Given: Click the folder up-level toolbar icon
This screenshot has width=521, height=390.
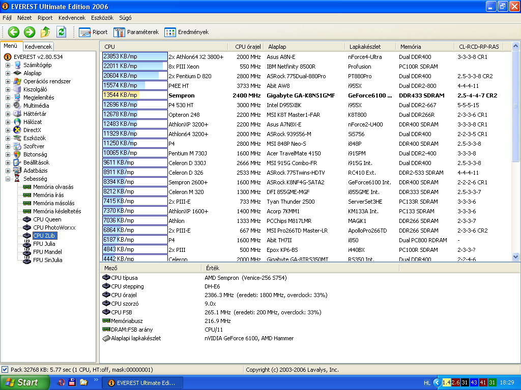Looking at the screenshot, I should 45,32.
